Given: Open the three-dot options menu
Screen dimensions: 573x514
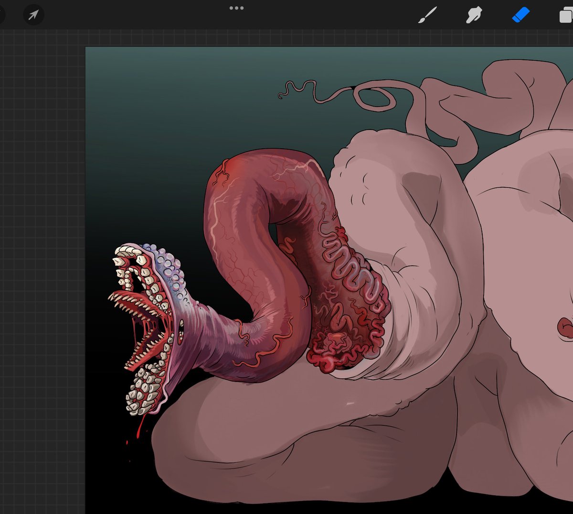Looking at the screenshot, I should coord(236,8).
